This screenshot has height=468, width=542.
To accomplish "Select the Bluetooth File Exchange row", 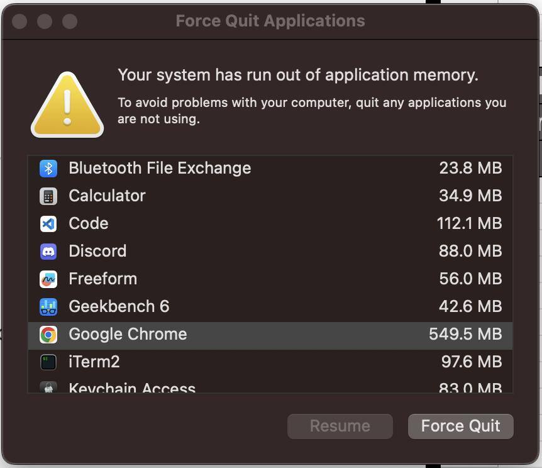I will (160, 169).
